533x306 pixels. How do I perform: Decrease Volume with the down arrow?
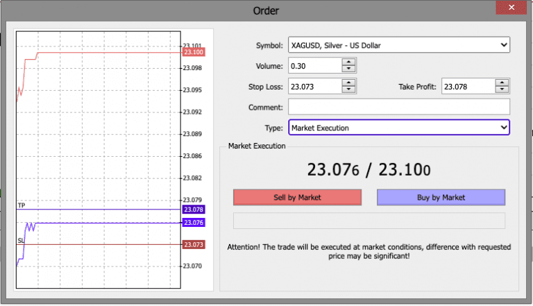tap(348, 70)
